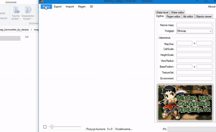Click the Metin2 Map Converter banner image
Screen dimensions: 216x132
point(185,102)
